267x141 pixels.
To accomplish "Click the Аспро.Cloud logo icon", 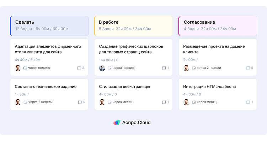I will (x=117, y=123).
